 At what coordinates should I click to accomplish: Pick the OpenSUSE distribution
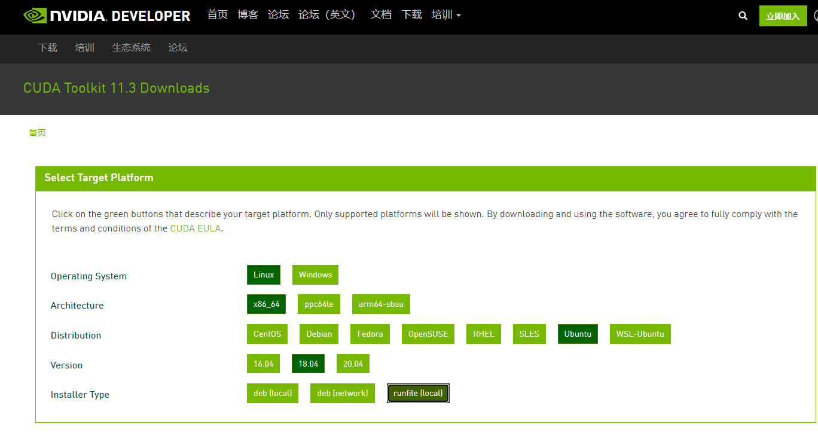pos(428,334)
